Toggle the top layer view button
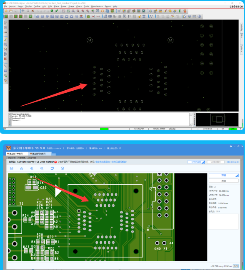The height and width of the screenshot is (270, 245). (x=224, y=175)
